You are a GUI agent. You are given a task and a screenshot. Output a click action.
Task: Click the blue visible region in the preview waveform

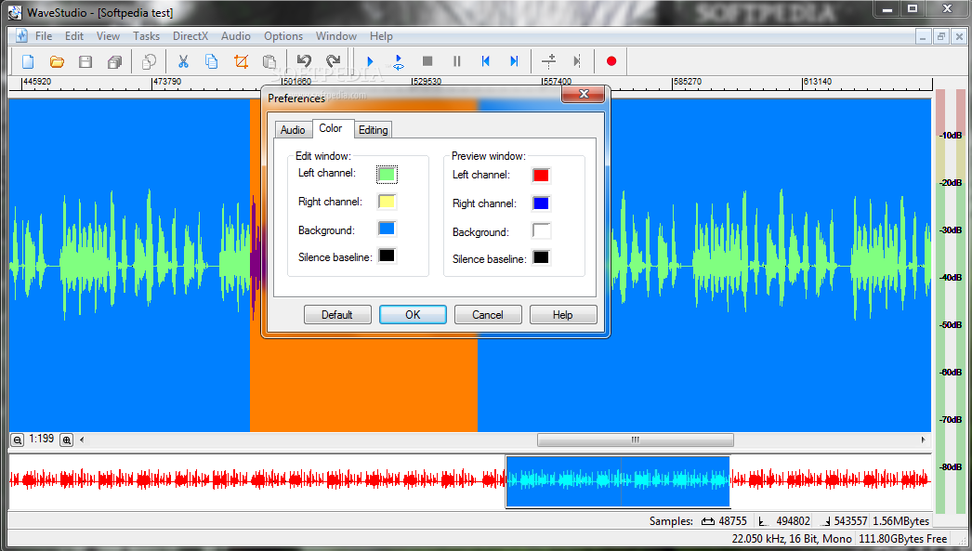coord(618,481)
